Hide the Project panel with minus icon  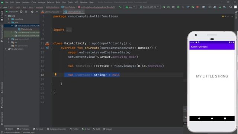(37, 12)
